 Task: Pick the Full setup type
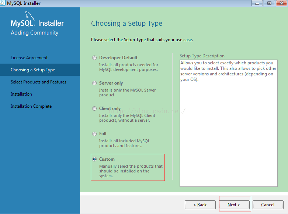[x=95, y=134]
